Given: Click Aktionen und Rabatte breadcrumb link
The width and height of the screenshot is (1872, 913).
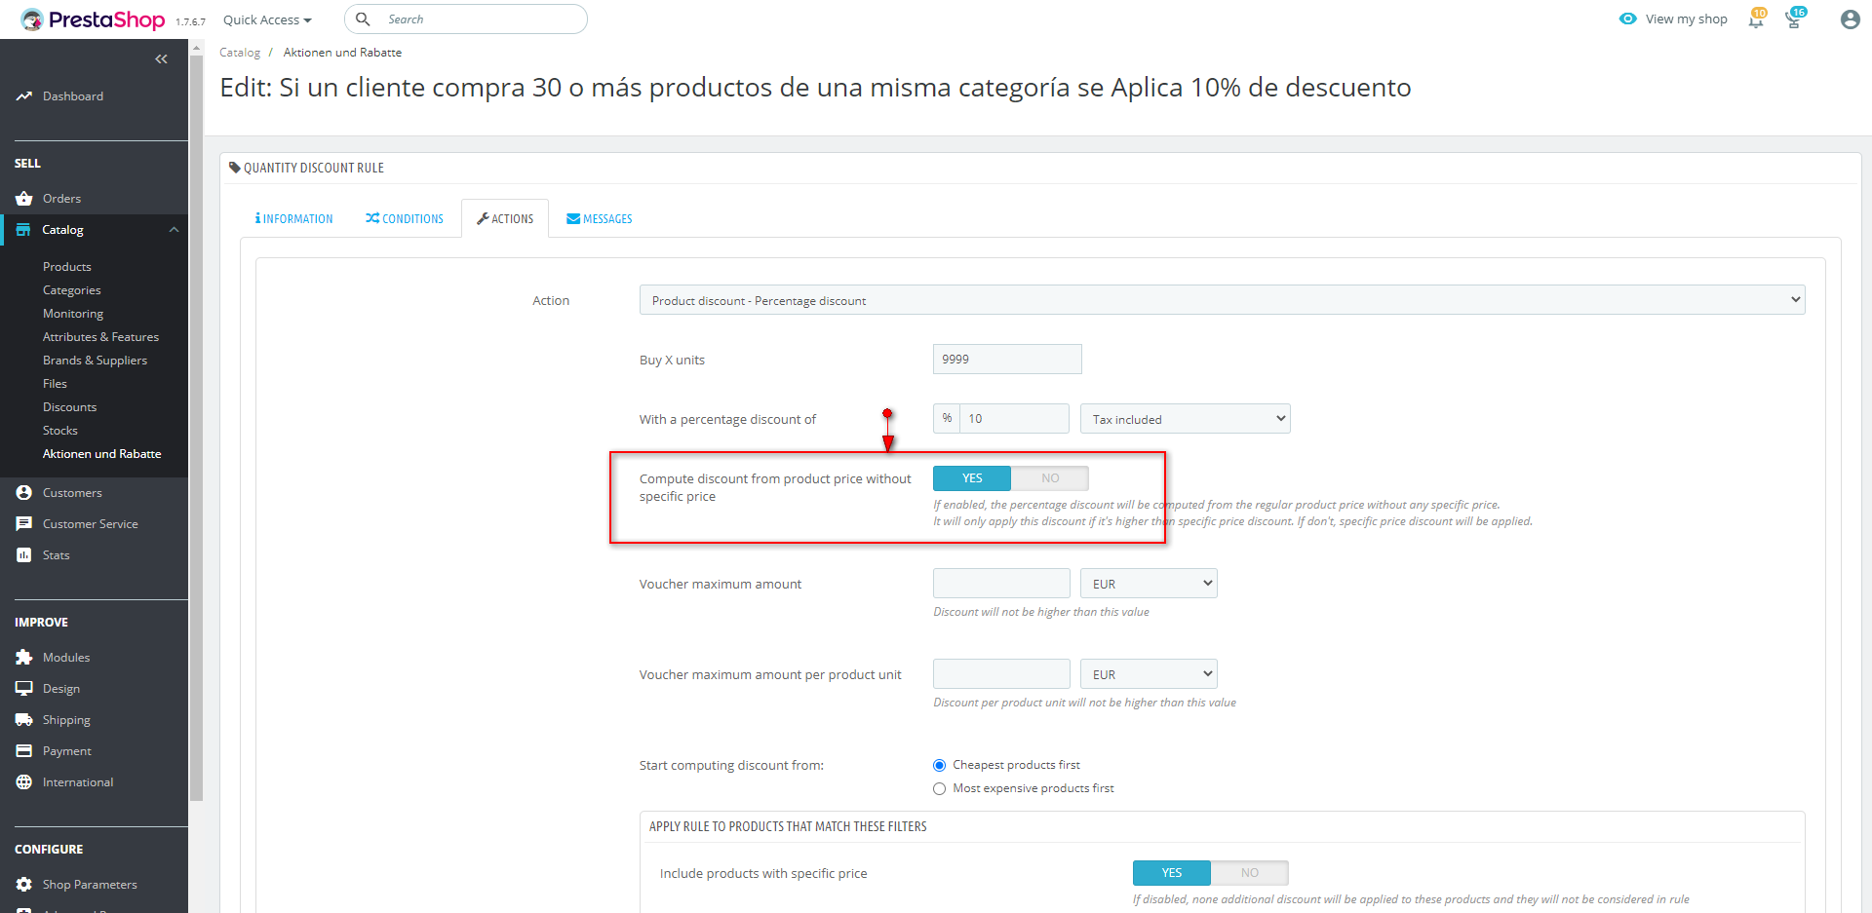Looking at the screenshot, I should (342, 53).
